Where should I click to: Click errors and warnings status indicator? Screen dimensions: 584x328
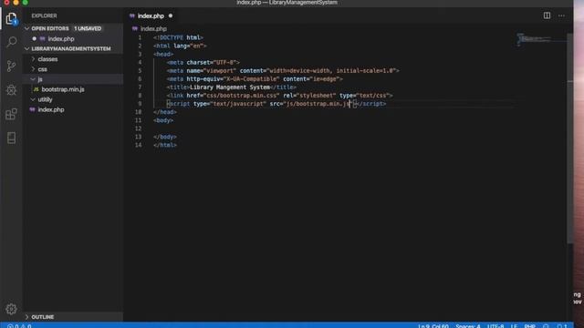(19, 326)
